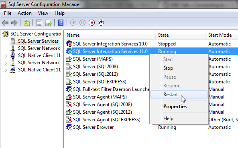Select the first SQL Server Network tree item
The height and width of the screenshot is (148, 238).
(39, 48)
